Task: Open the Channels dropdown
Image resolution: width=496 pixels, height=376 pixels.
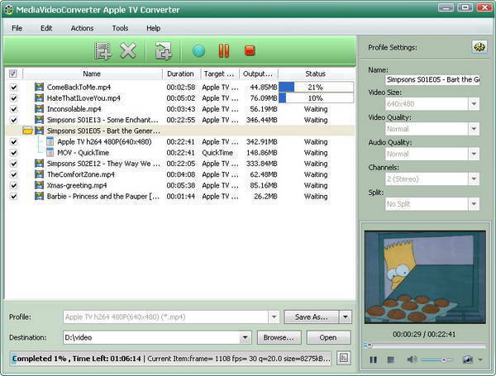Action: (474, 179)
